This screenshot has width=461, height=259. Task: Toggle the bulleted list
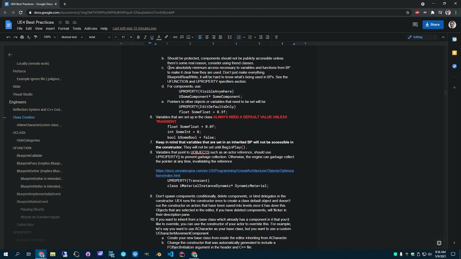(250, 37)
